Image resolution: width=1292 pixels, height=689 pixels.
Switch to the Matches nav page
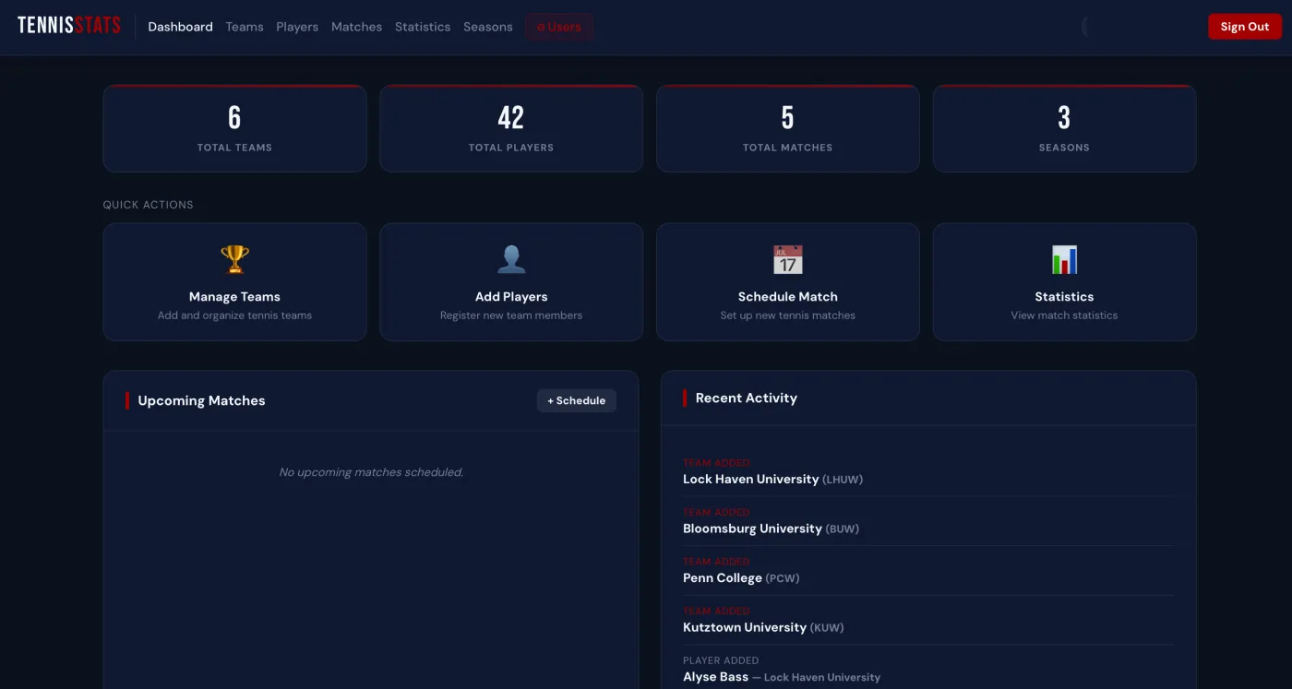[356, 27]
